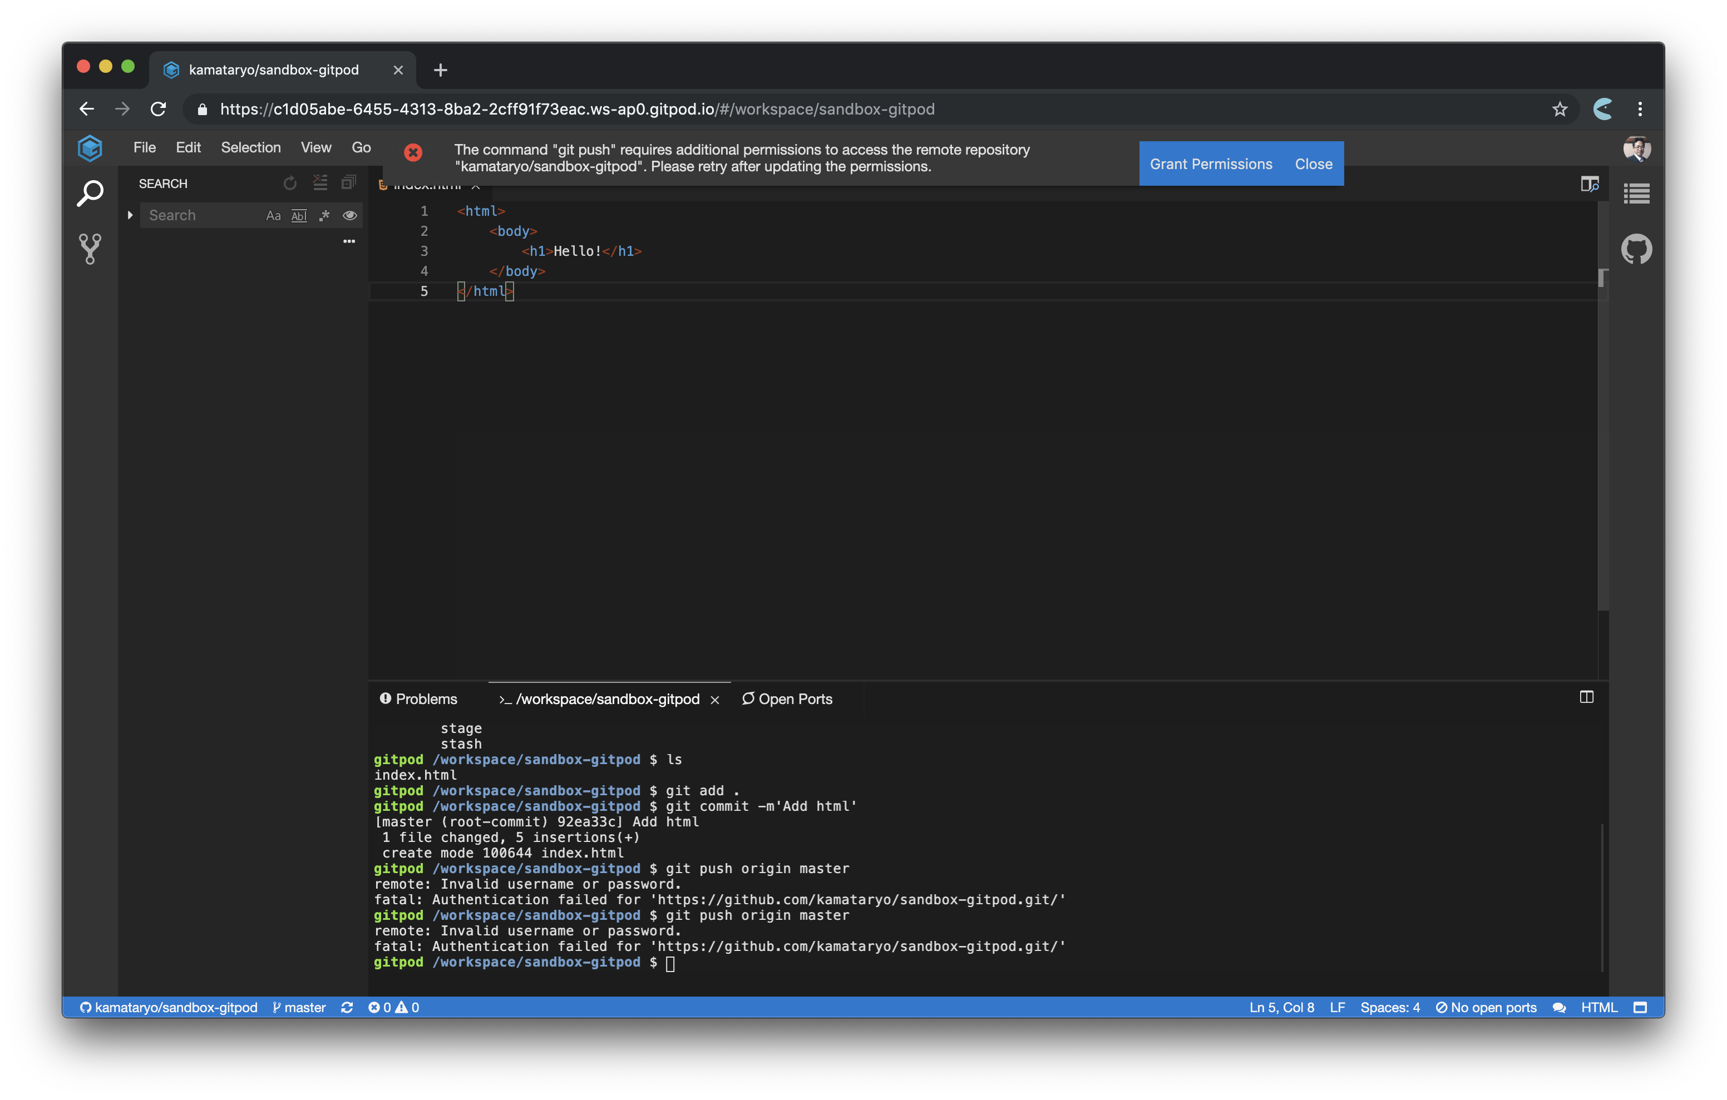Collapse all search results
This screenshot has height=1100, width=1727.
tap(348, 184)
